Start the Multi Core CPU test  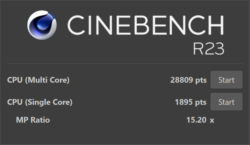[227, 80]
